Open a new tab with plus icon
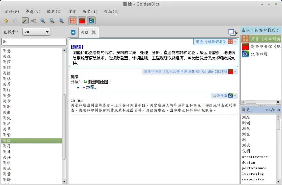 tap(73, 32)
